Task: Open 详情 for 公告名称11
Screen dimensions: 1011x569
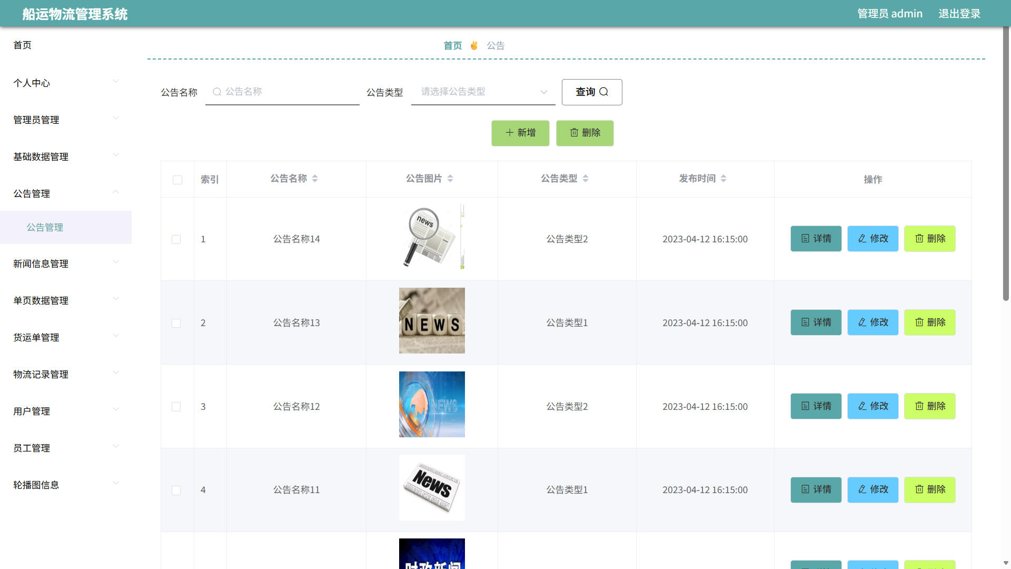Action: click(x=816, y=489)
